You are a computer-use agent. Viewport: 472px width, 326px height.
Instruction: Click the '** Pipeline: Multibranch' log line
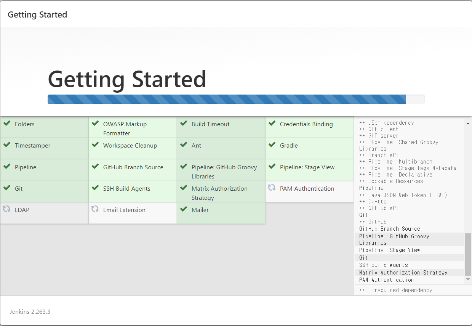pyautogui.click(x=396, y=162)
